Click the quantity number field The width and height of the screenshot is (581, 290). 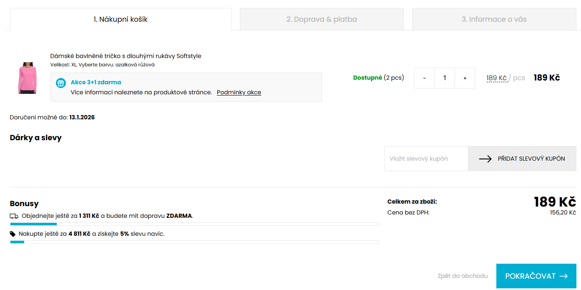[445, 78]
